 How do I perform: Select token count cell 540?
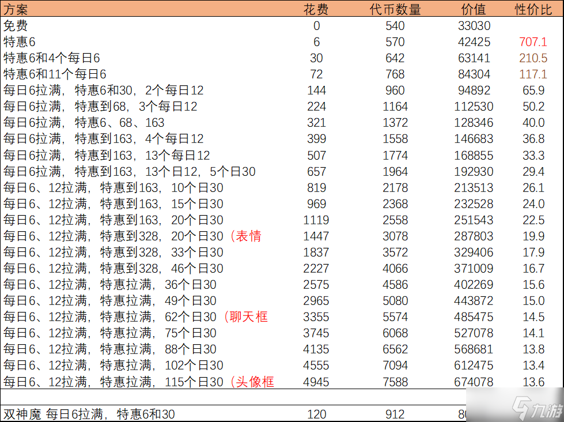click(x=395, y=25)
